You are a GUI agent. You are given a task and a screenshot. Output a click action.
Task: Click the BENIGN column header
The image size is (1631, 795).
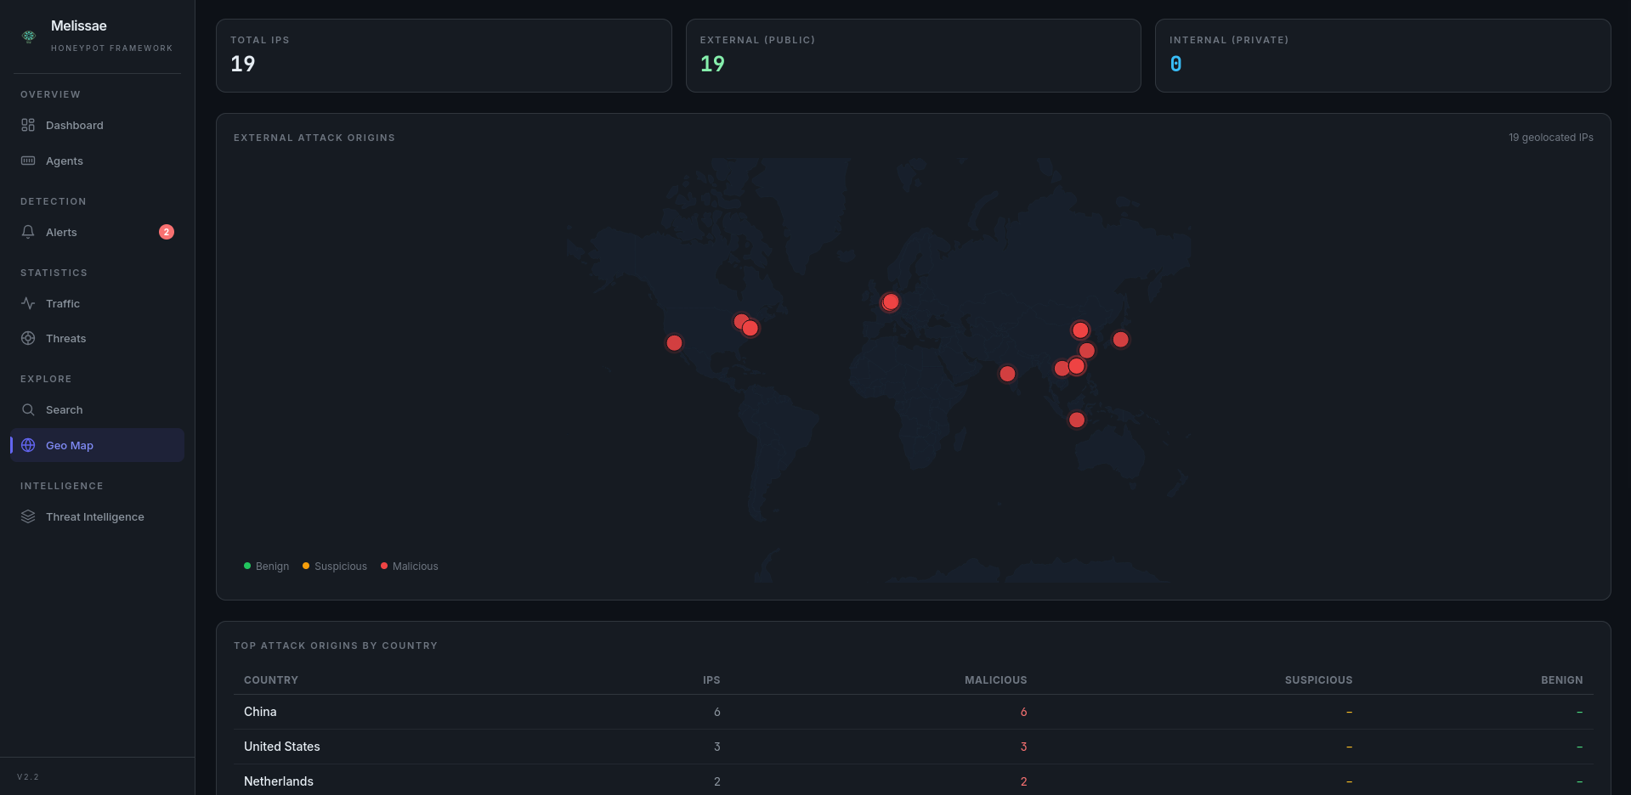pos(1562,680)
